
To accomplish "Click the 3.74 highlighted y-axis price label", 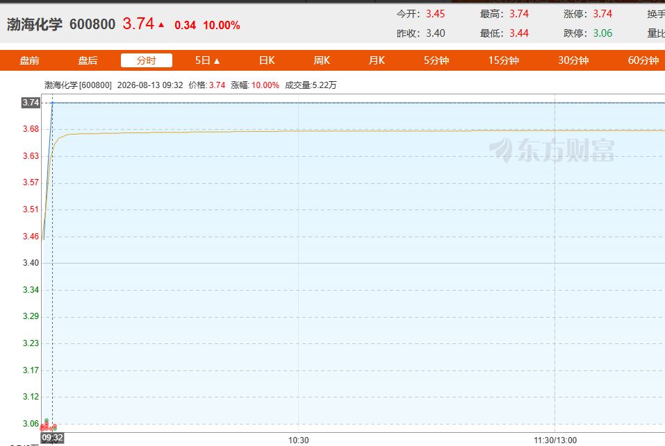I will pyautogui.click(x=31, y=103).
